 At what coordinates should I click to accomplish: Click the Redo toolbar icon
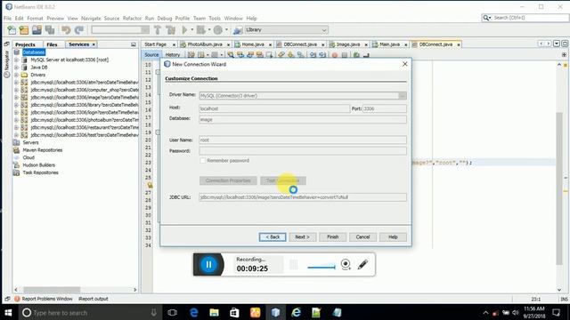79,29
